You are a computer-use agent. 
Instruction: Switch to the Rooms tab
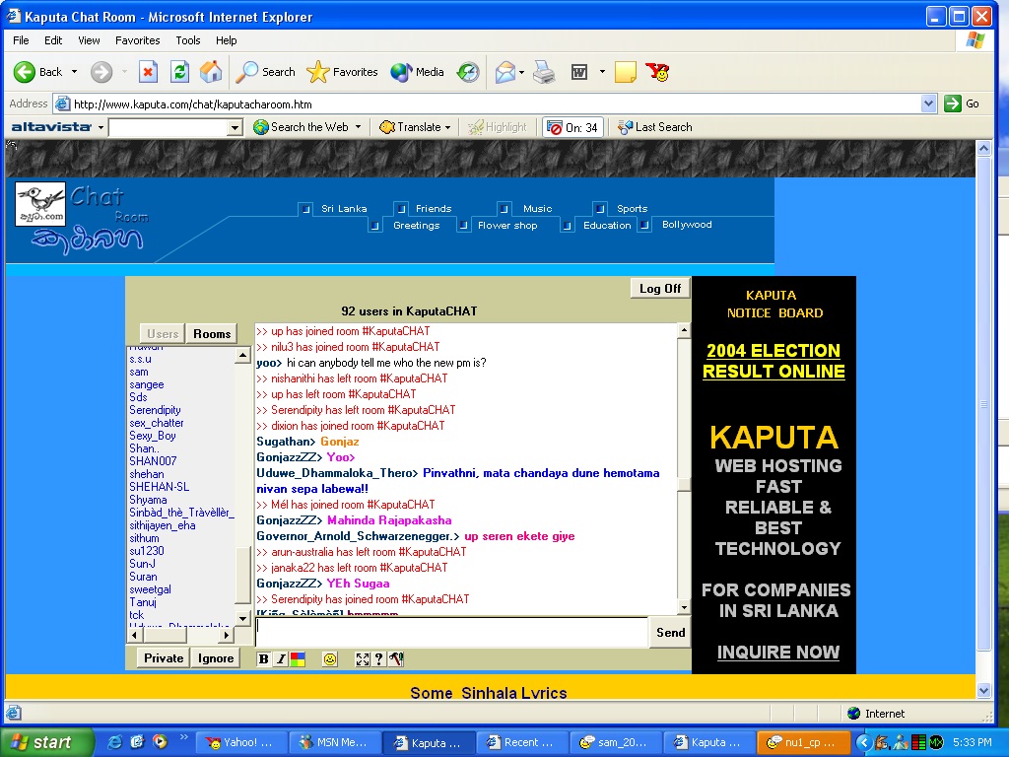click(212, 333)
